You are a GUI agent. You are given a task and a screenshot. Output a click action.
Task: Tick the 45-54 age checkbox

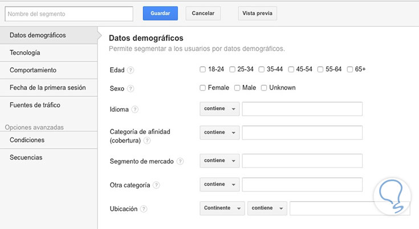pos(291,69)
